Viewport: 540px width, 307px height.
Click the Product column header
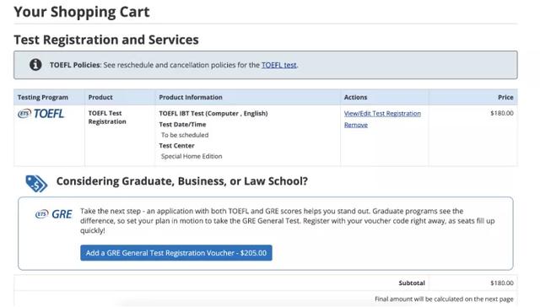[100, 97]
